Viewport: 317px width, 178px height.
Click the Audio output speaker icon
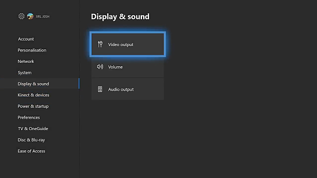pyautogui.click(x=100, y=89)
